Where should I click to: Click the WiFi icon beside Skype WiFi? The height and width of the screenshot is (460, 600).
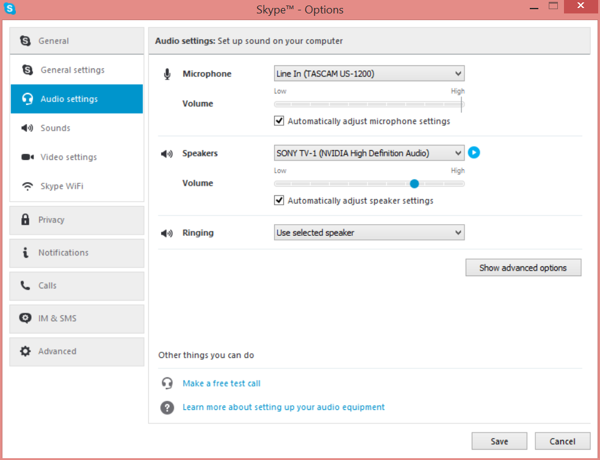27,186
